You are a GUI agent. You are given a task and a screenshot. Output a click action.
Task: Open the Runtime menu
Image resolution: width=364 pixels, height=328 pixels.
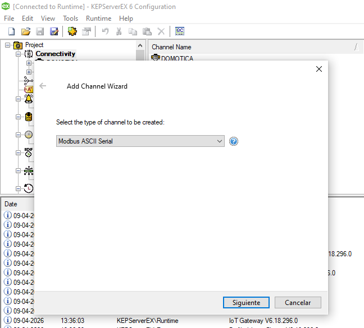coord(98,19)
